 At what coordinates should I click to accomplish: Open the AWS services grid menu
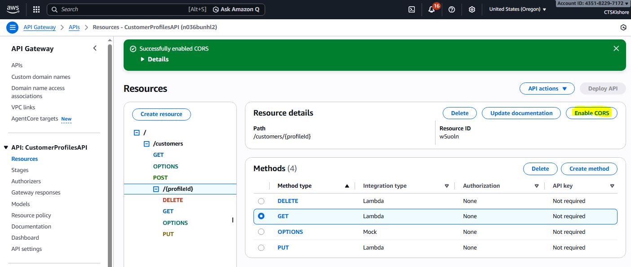coord(36,9)
